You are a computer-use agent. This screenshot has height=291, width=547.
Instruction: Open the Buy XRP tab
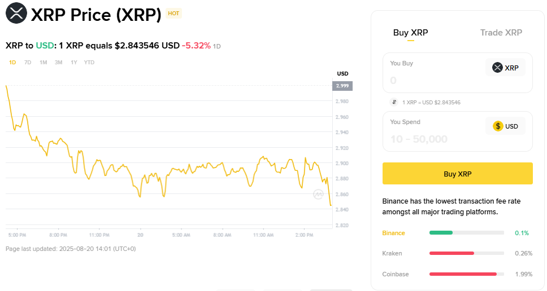pos(410,32)
